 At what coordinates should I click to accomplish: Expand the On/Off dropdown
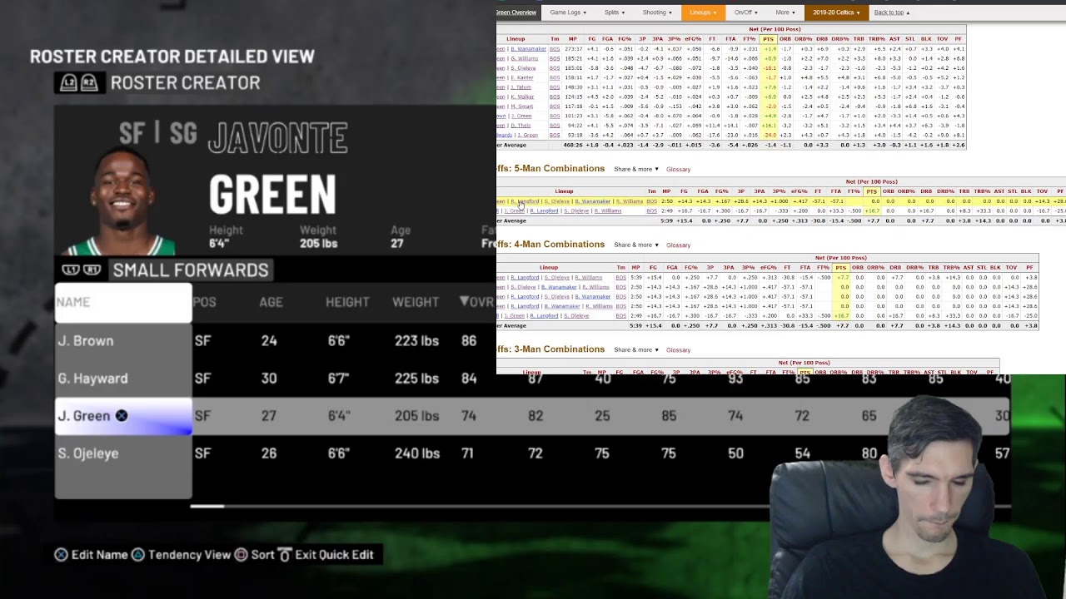pyautogui.click(x=745, y=12)
